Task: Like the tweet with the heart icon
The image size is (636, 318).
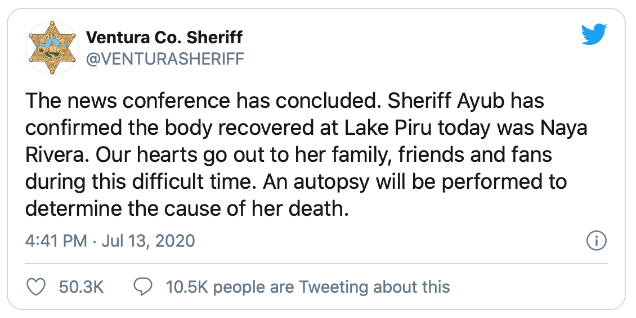Action: [x=37, y=287]
